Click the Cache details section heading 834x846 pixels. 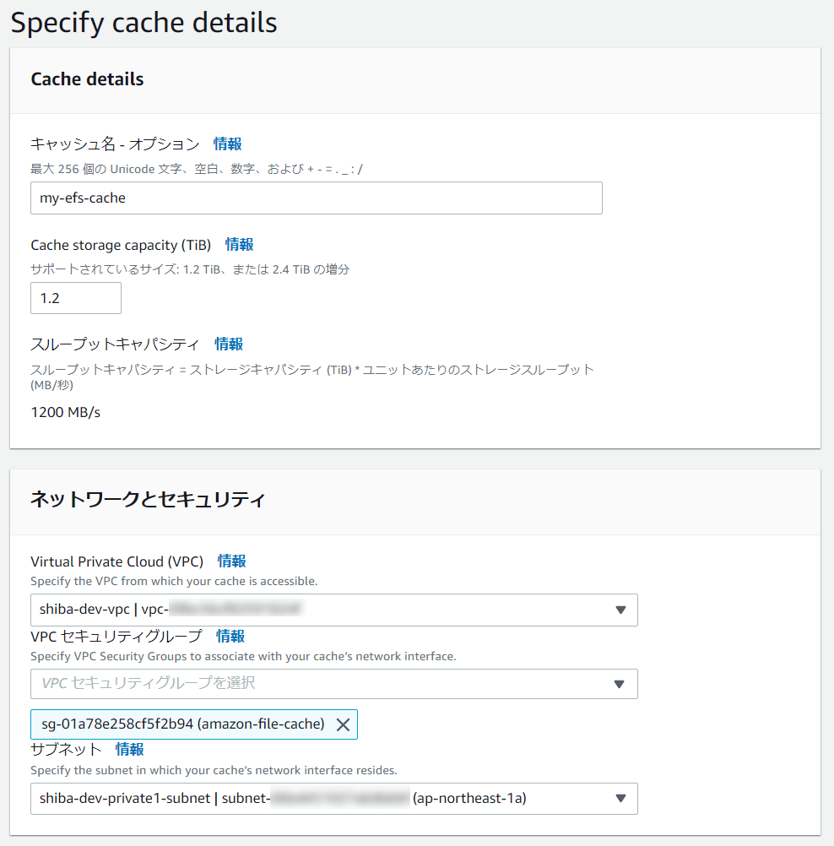pos(87,79)
